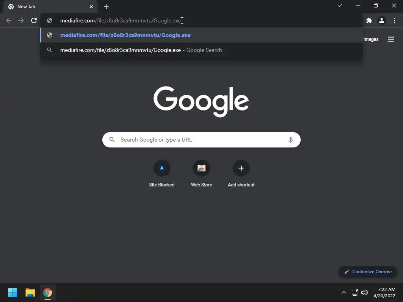Screen dimensions: 403x302
Task: Click the address bar URL text
Action: 120,20
